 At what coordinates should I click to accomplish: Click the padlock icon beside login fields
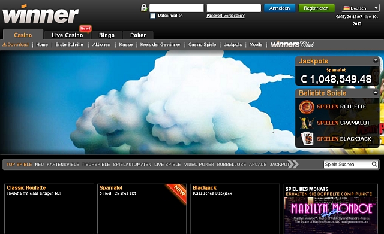(x=144, y=8)
